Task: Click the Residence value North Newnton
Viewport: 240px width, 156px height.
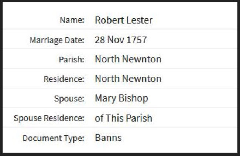Action: 128,79
